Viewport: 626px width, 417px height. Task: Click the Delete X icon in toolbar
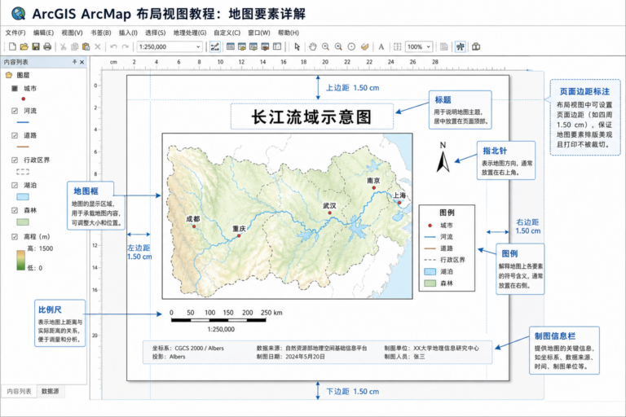click(x=98, y=46)
